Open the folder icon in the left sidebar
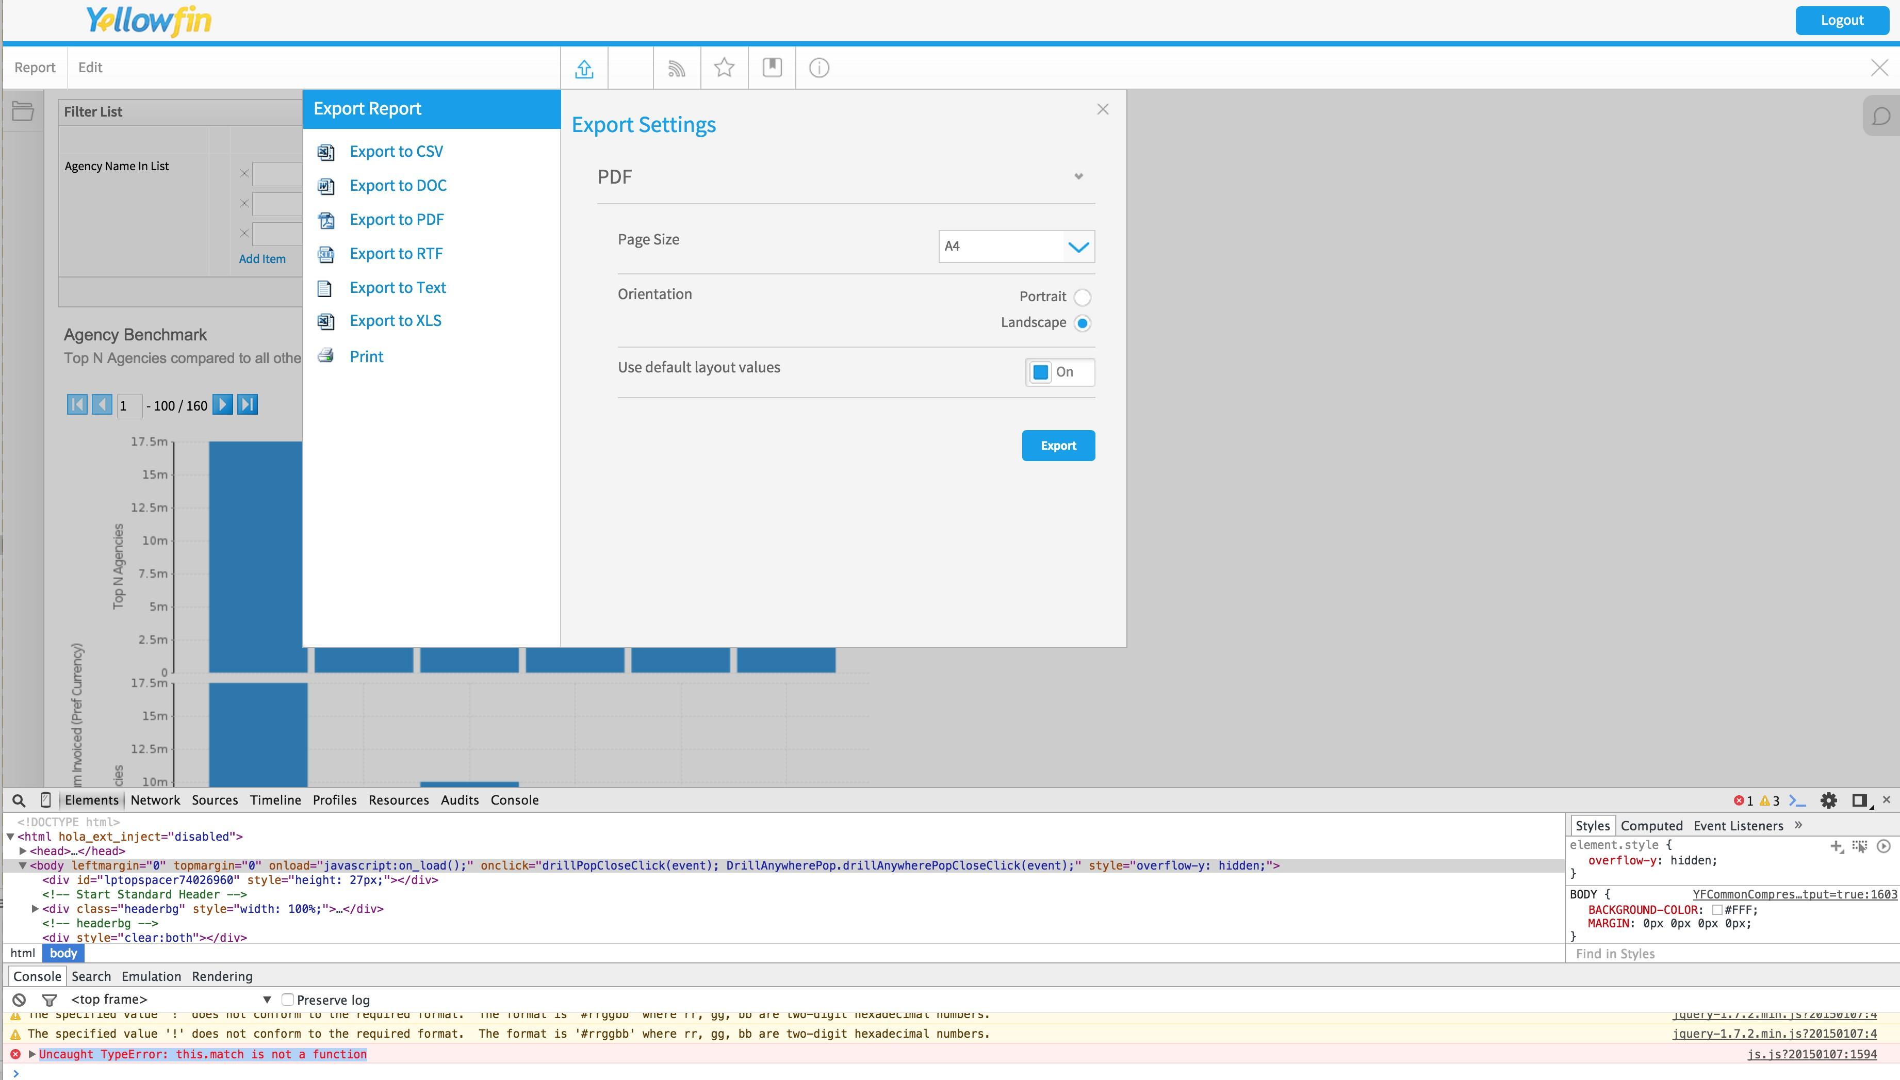The image size is (1900, 1080). tap(22, 111)
